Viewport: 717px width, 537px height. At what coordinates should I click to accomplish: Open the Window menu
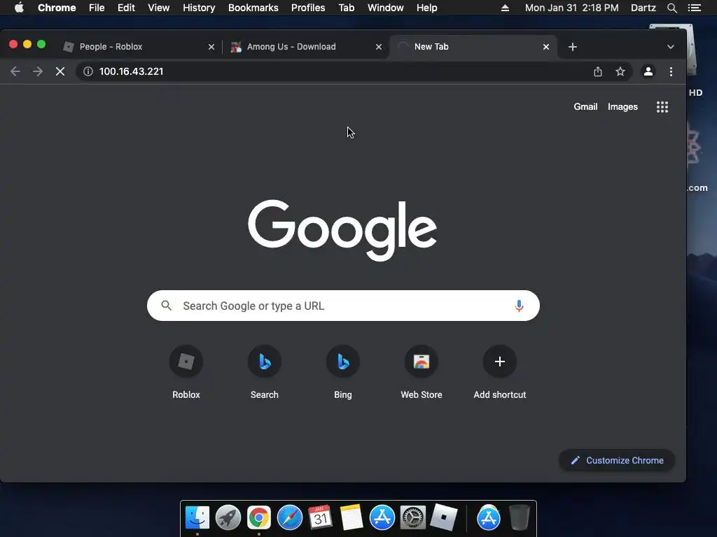click(386, 8)
